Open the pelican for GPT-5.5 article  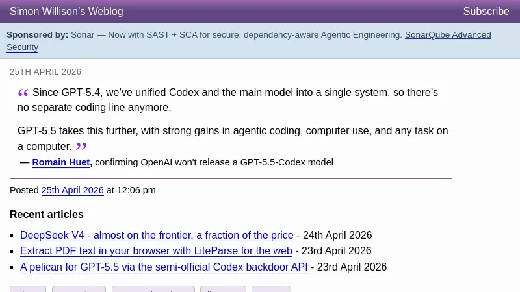164,267
